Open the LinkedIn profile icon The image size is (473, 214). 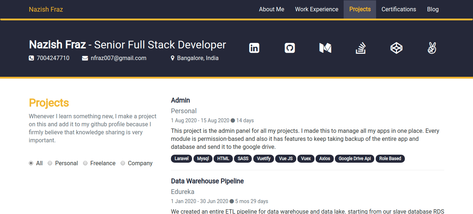click(x=254, y=48)
